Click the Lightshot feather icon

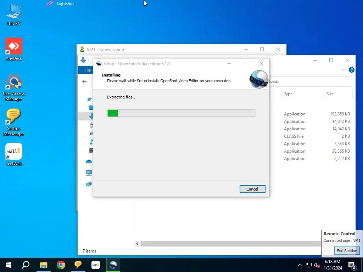pos(50,4)
